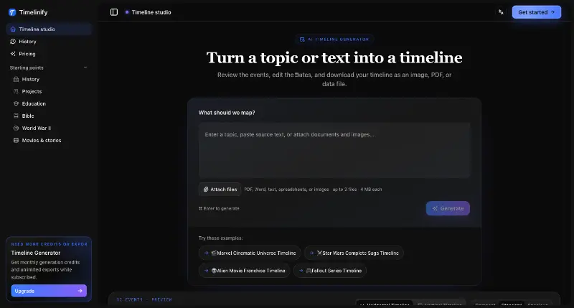
Task: Click the Timeline Generator promo heading
Action: (x=36, y=253)
